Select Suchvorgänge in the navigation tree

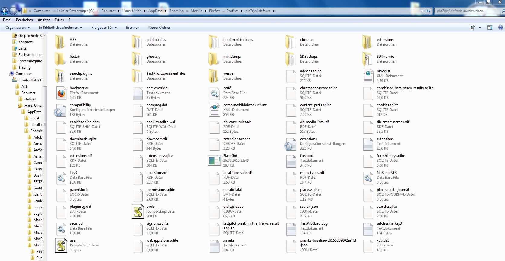click(30, 55)
